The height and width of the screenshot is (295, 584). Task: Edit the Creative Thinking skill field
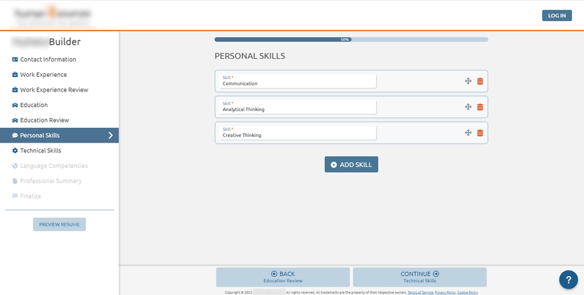point(298,134)
